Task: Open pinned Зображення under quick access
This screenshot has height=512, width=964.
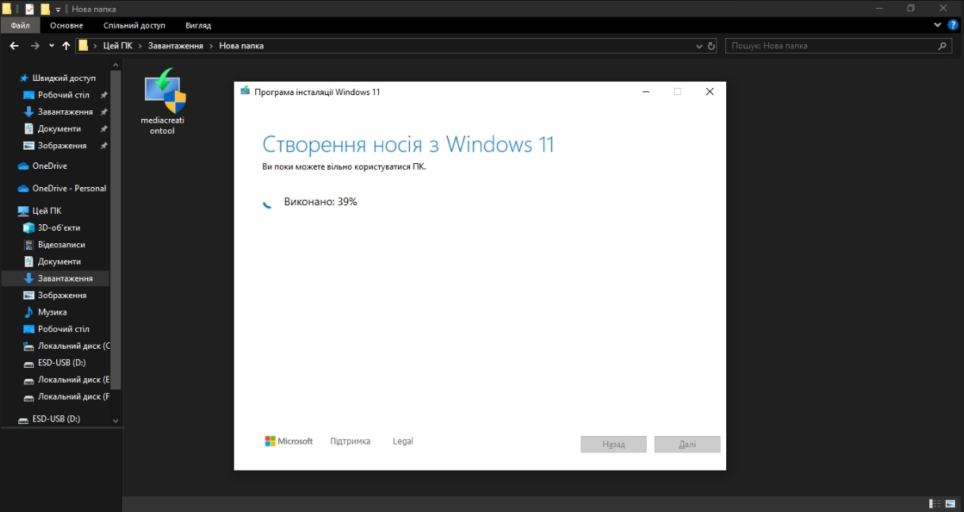Action: 62,146
